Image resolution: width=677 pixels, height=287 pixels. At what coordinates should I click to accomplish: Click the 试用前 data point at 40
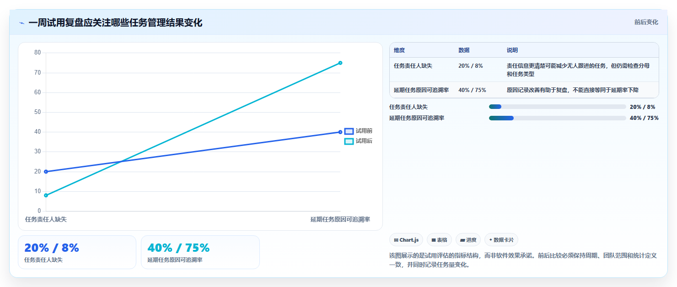pyautogui.click(x=340, y=132)
